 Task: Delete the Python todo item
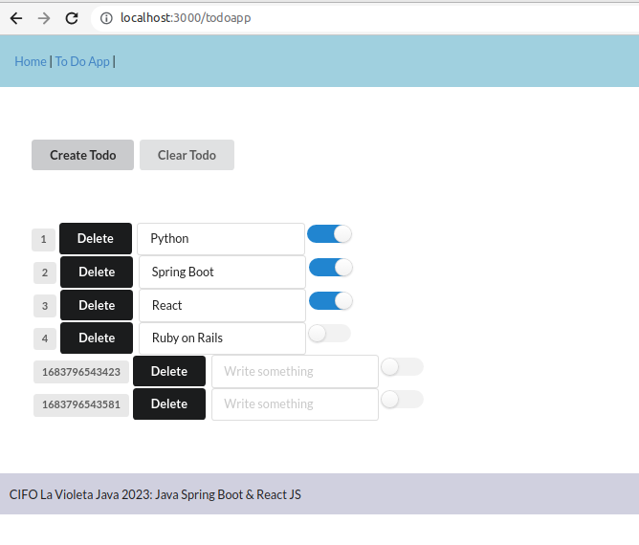click(96, 239)
